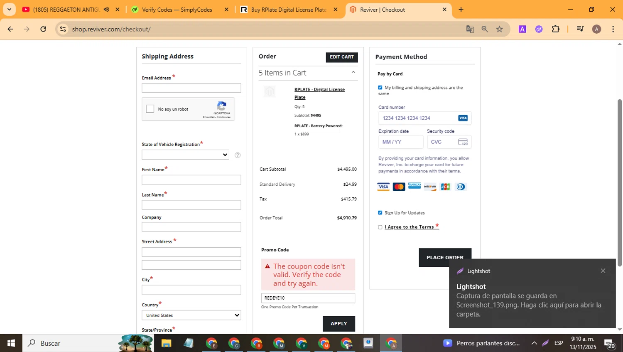Toggle billing and shipping address are the same
This screenshot has width=623, height=352.
point(380,88)
